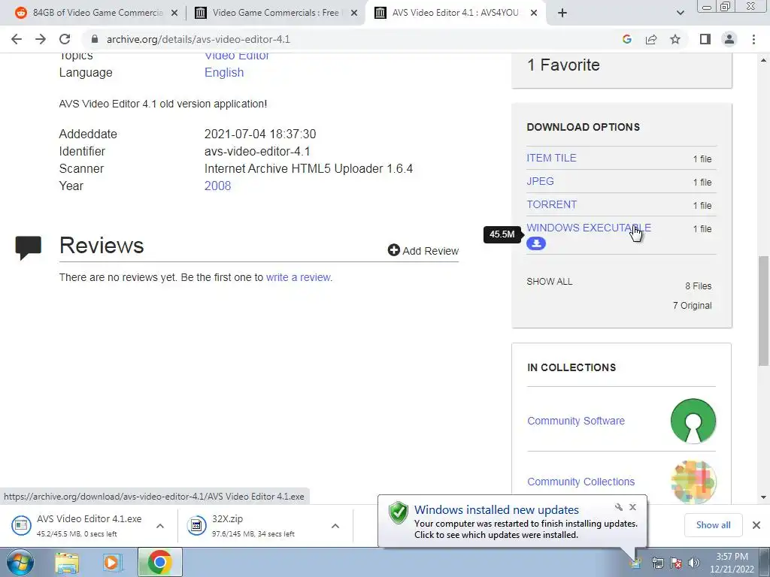Screen dimensions: 770x577
Task: Close the 84GB of Video Game tab
Action: (174, 14)
